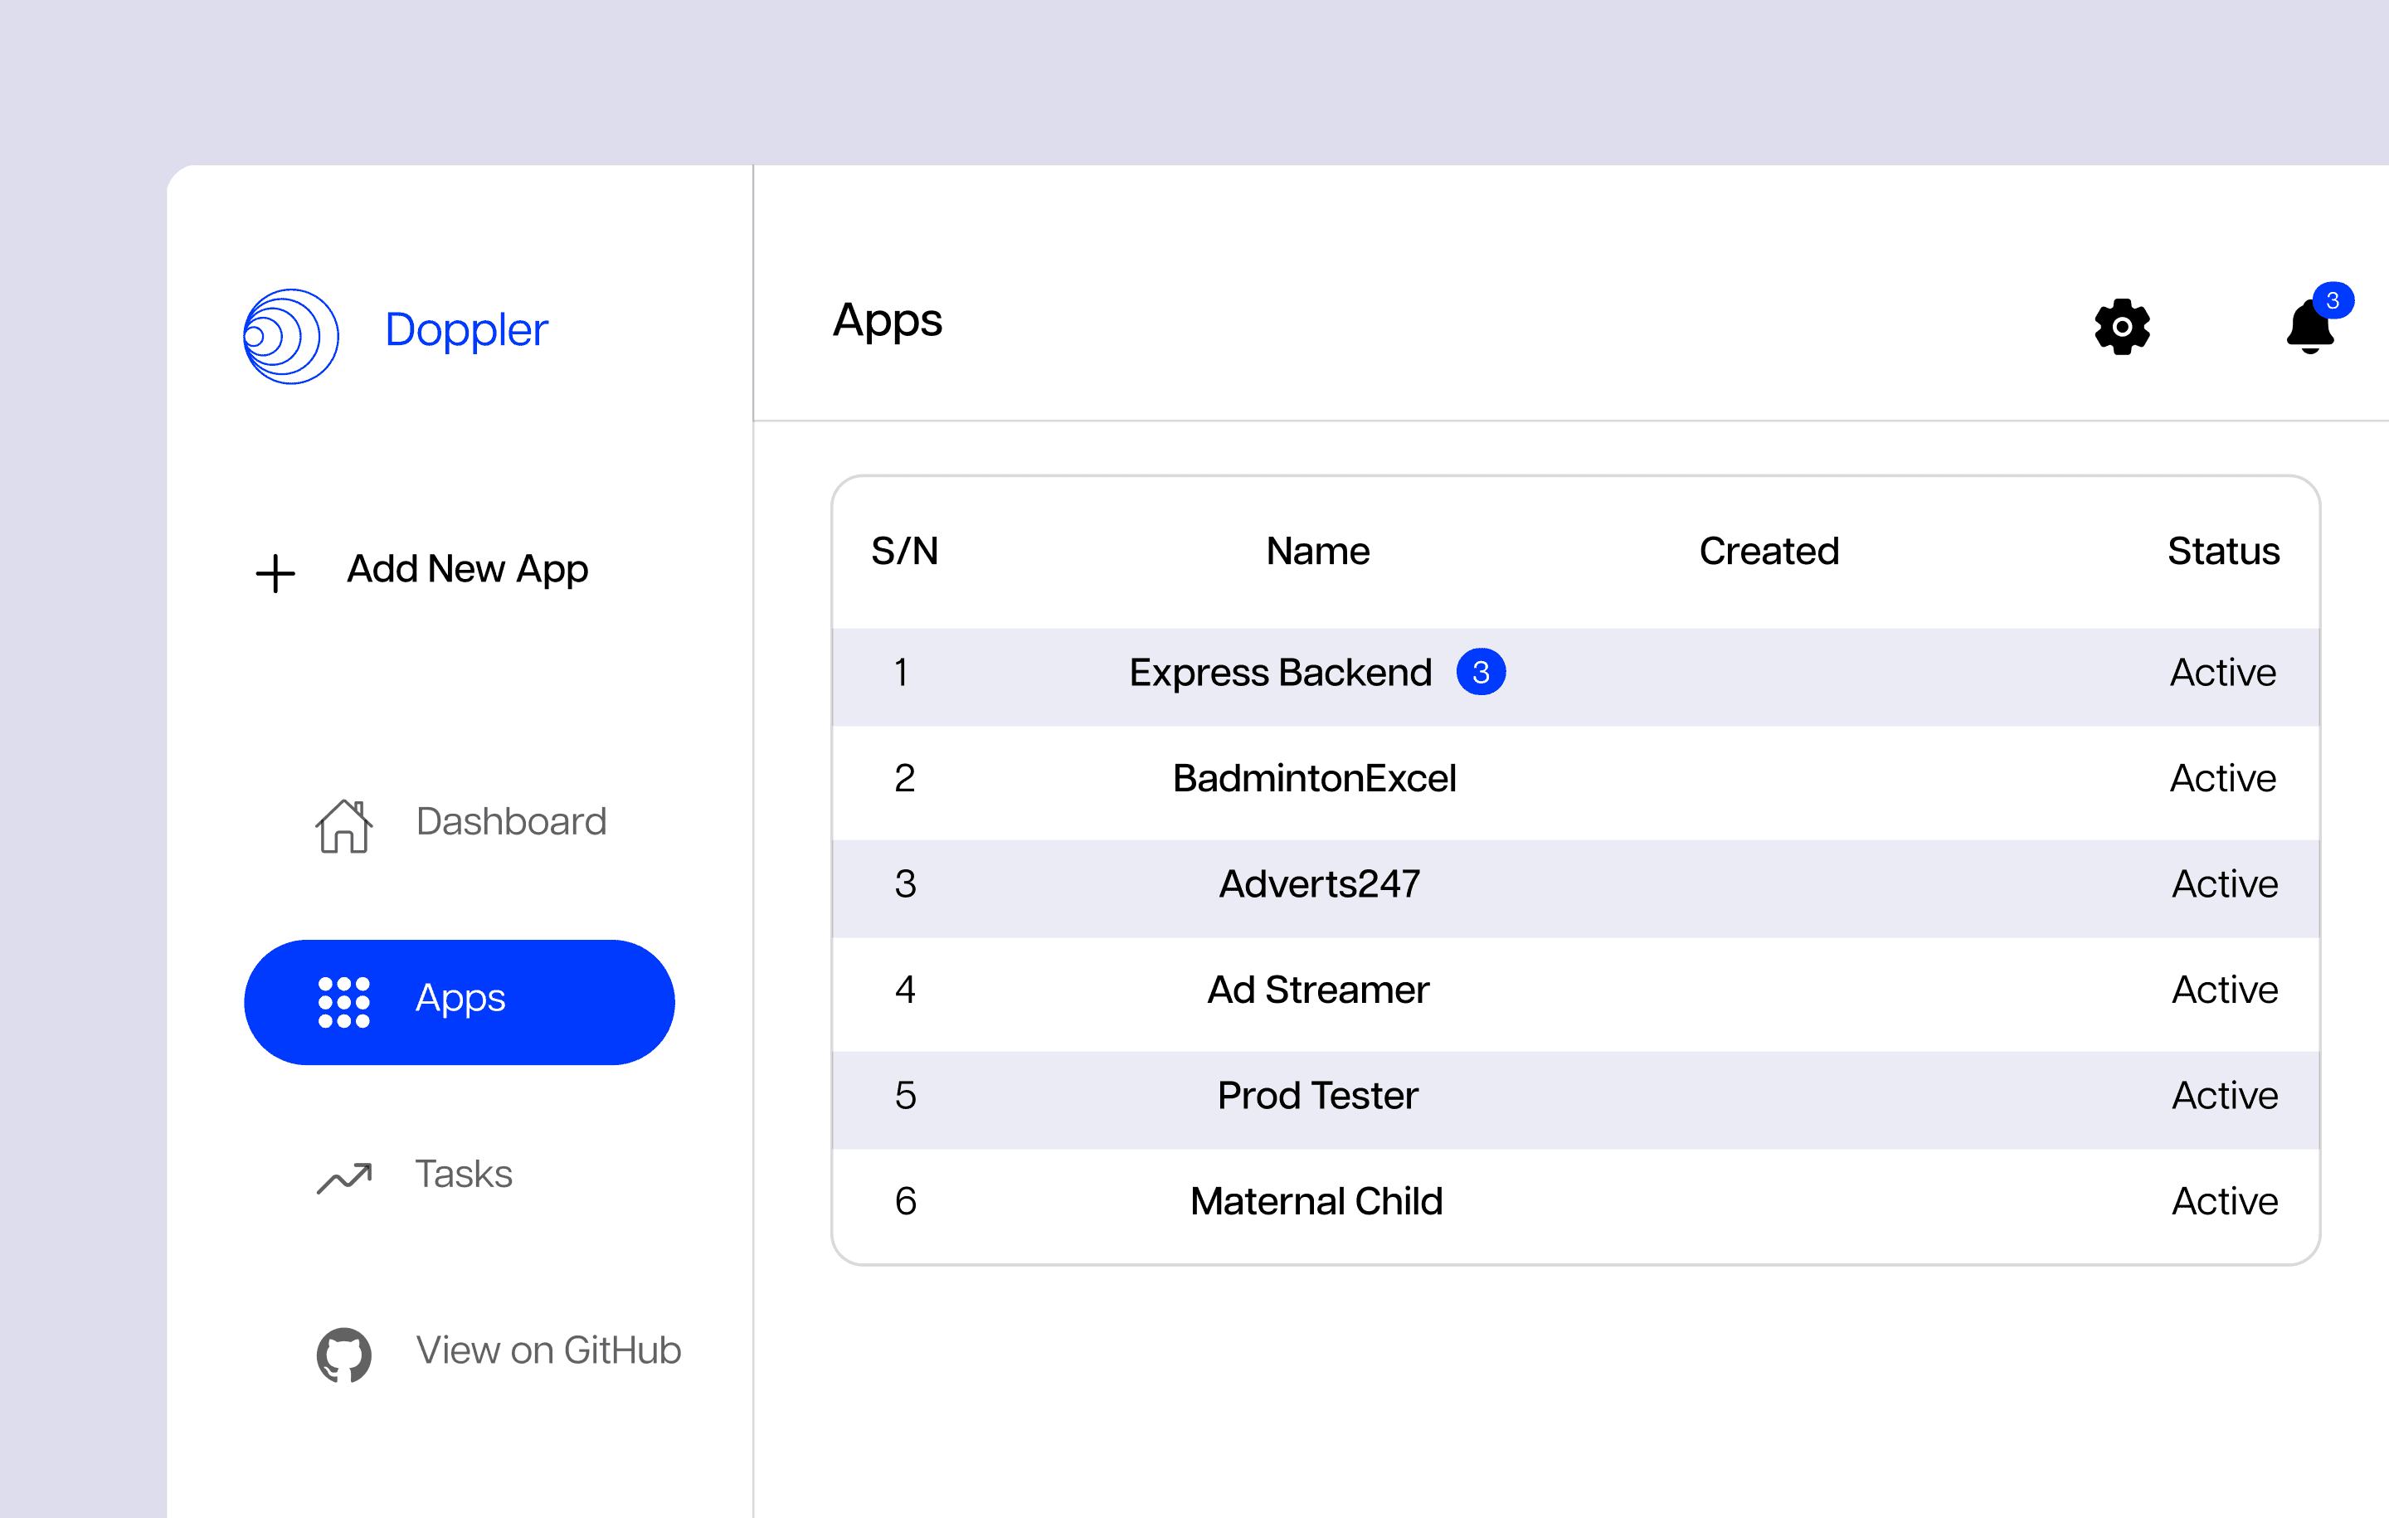Open settings via the gear icon
Viewport: 2389px width, 1518px height.
click(2121, 327)
